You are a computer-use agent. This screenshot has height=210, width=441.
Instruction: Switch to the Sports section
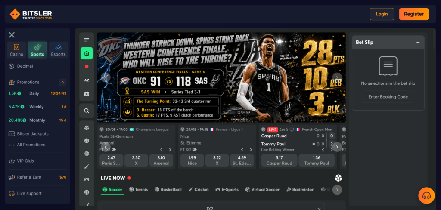[37, 50]
